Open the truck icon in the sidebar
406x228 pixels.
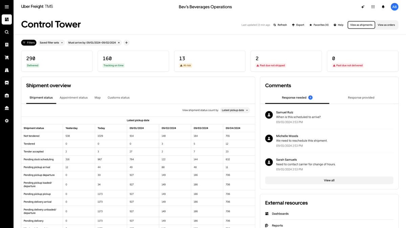tap(7, 83)
